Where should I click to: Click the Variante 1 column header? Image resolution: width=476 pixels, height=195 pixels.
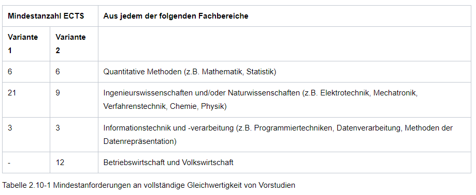pos(26,44)
